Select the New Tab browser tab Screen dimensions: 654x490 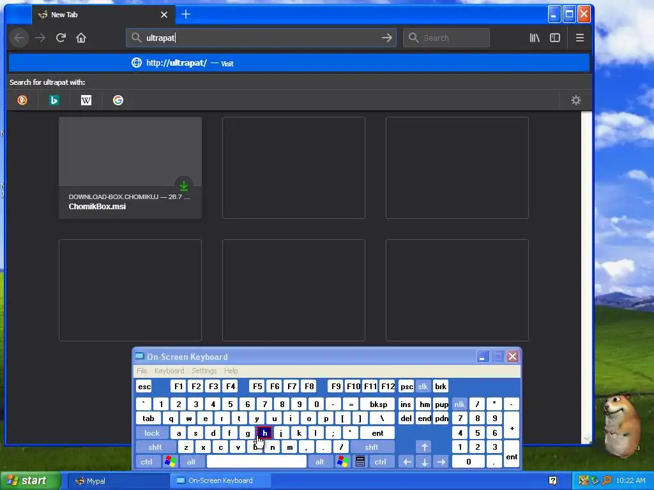[x=103, y=15]
